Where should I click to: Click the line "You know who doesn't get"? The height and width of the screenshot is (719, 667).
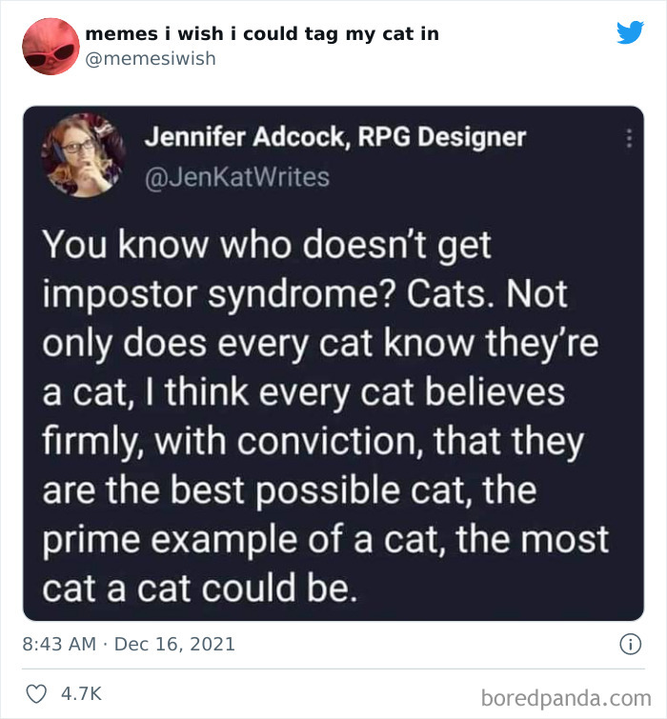point(267,245)
